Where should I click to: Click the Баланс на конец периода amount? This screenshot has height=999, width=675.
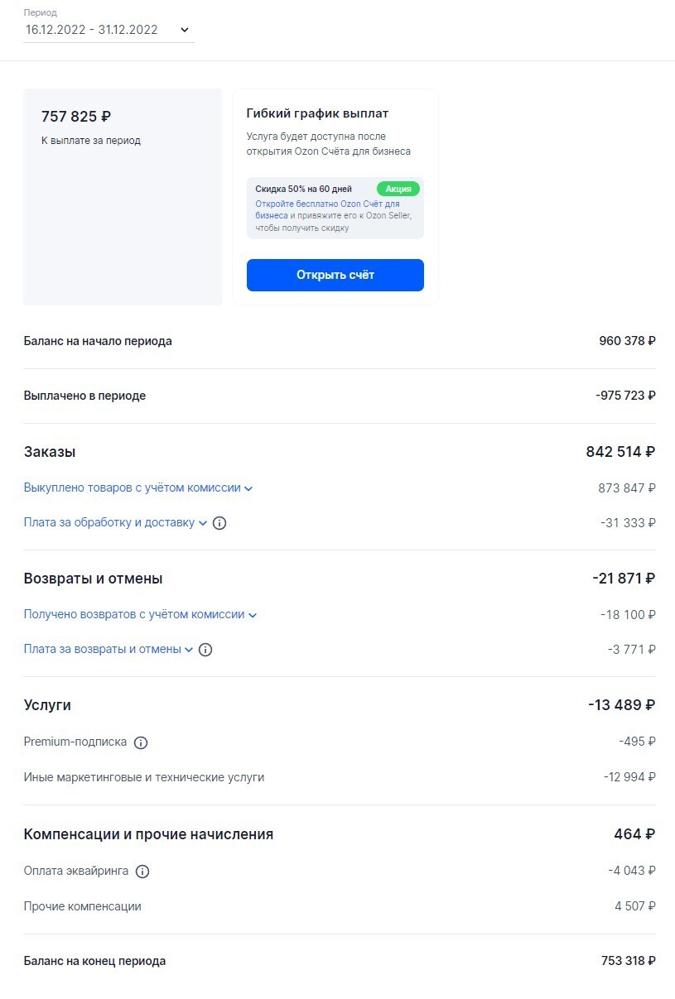coord(628,961)
